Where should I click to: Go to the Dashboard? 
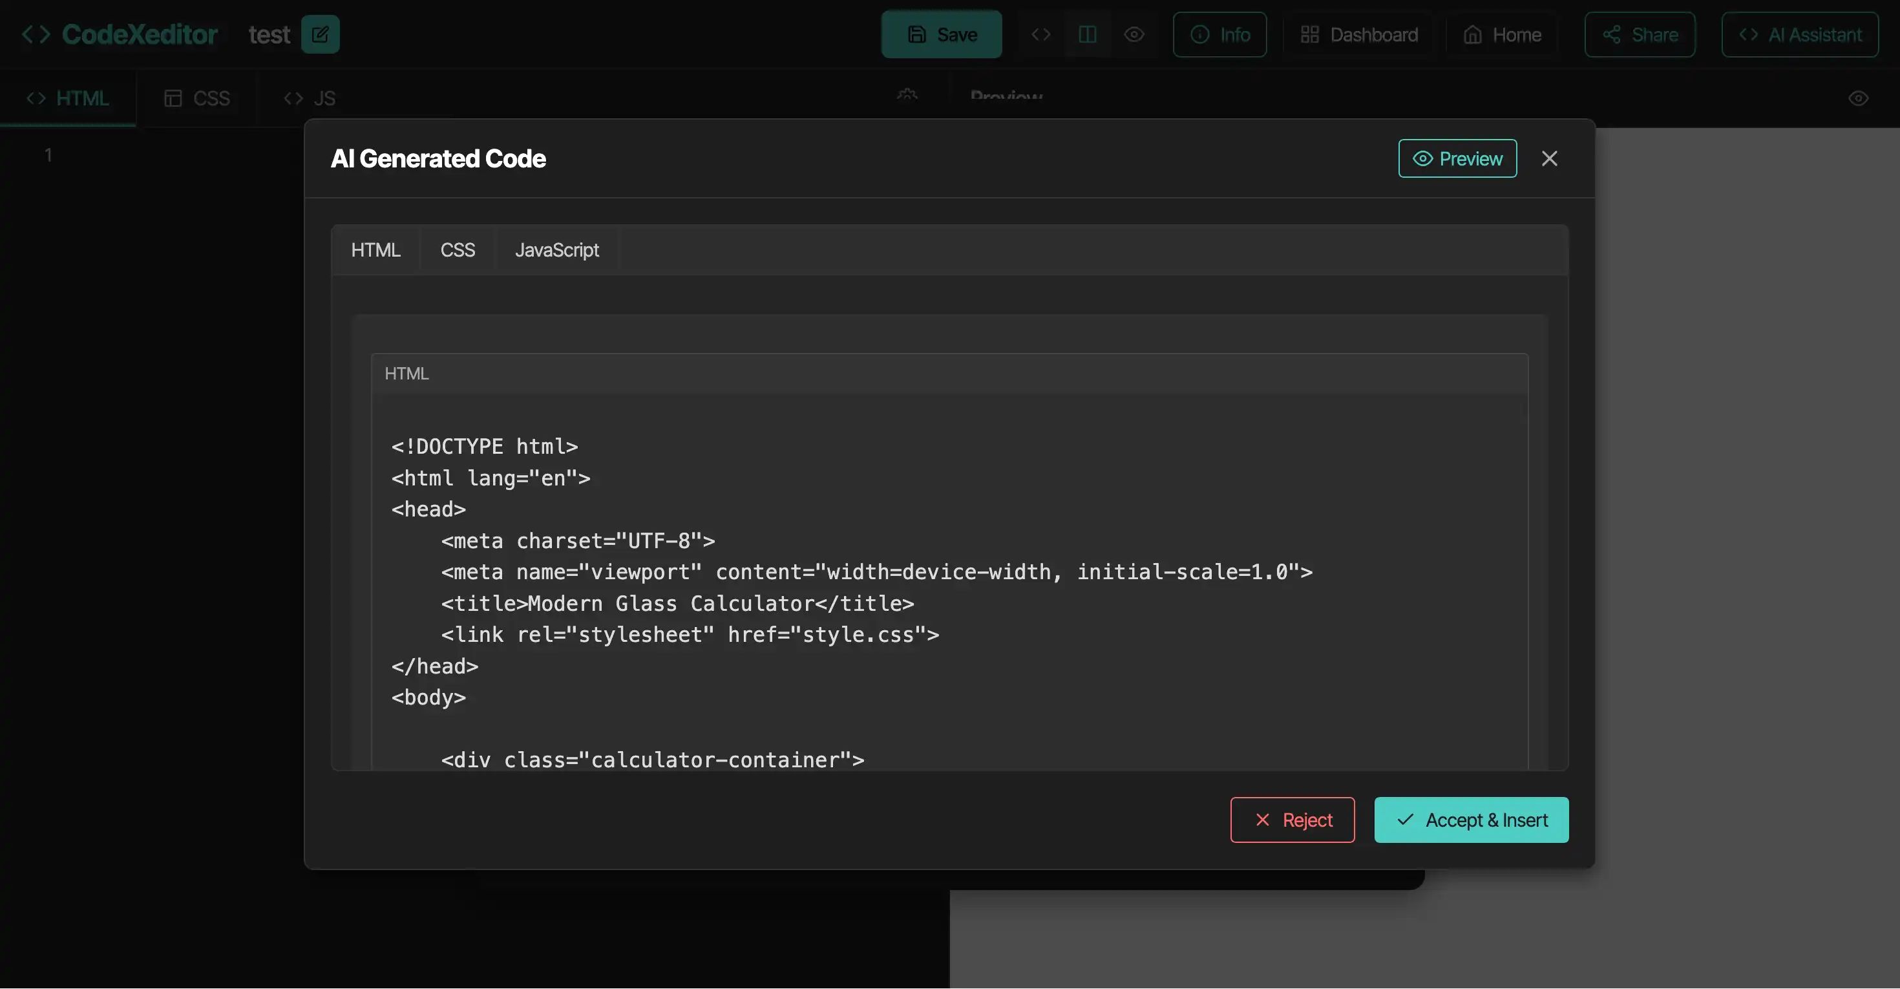(1358, 35)
